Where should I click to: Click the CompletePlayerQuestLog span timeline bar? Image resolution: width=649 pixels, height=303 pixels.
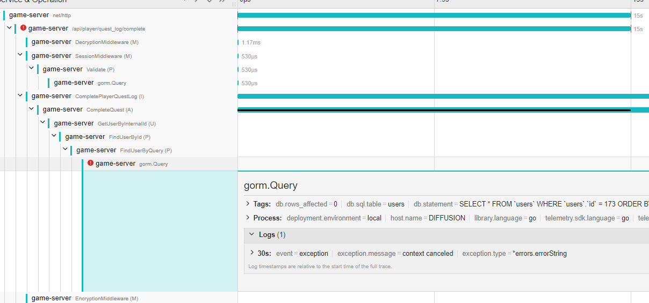pyautogui.click(x=443, y=96)
